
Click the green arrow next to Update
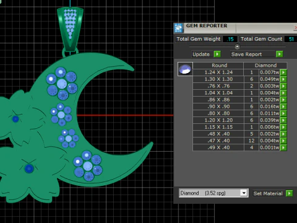[x=217, y=54]
